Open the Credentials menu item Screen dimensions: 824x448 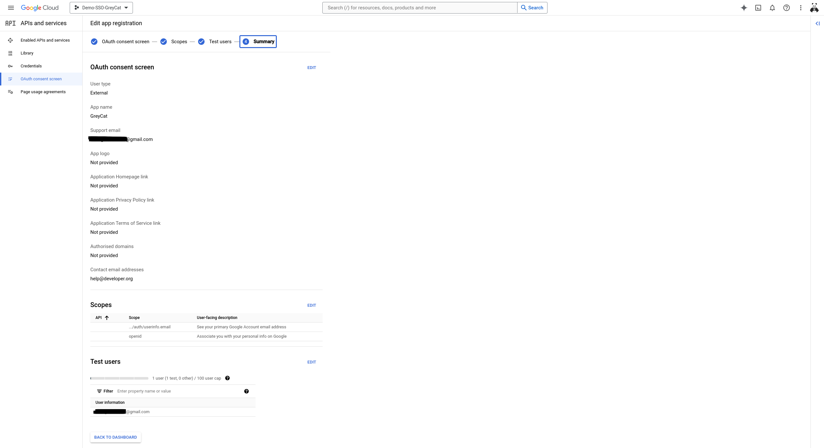41,66
